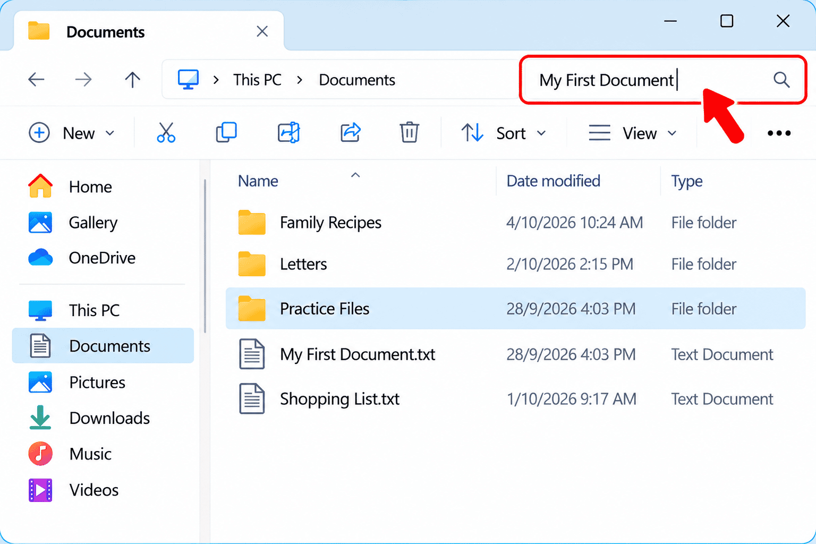Click the search magnifier icon
Image resolution: width=816 pixels, height=544 pixels.
(781, 80)
